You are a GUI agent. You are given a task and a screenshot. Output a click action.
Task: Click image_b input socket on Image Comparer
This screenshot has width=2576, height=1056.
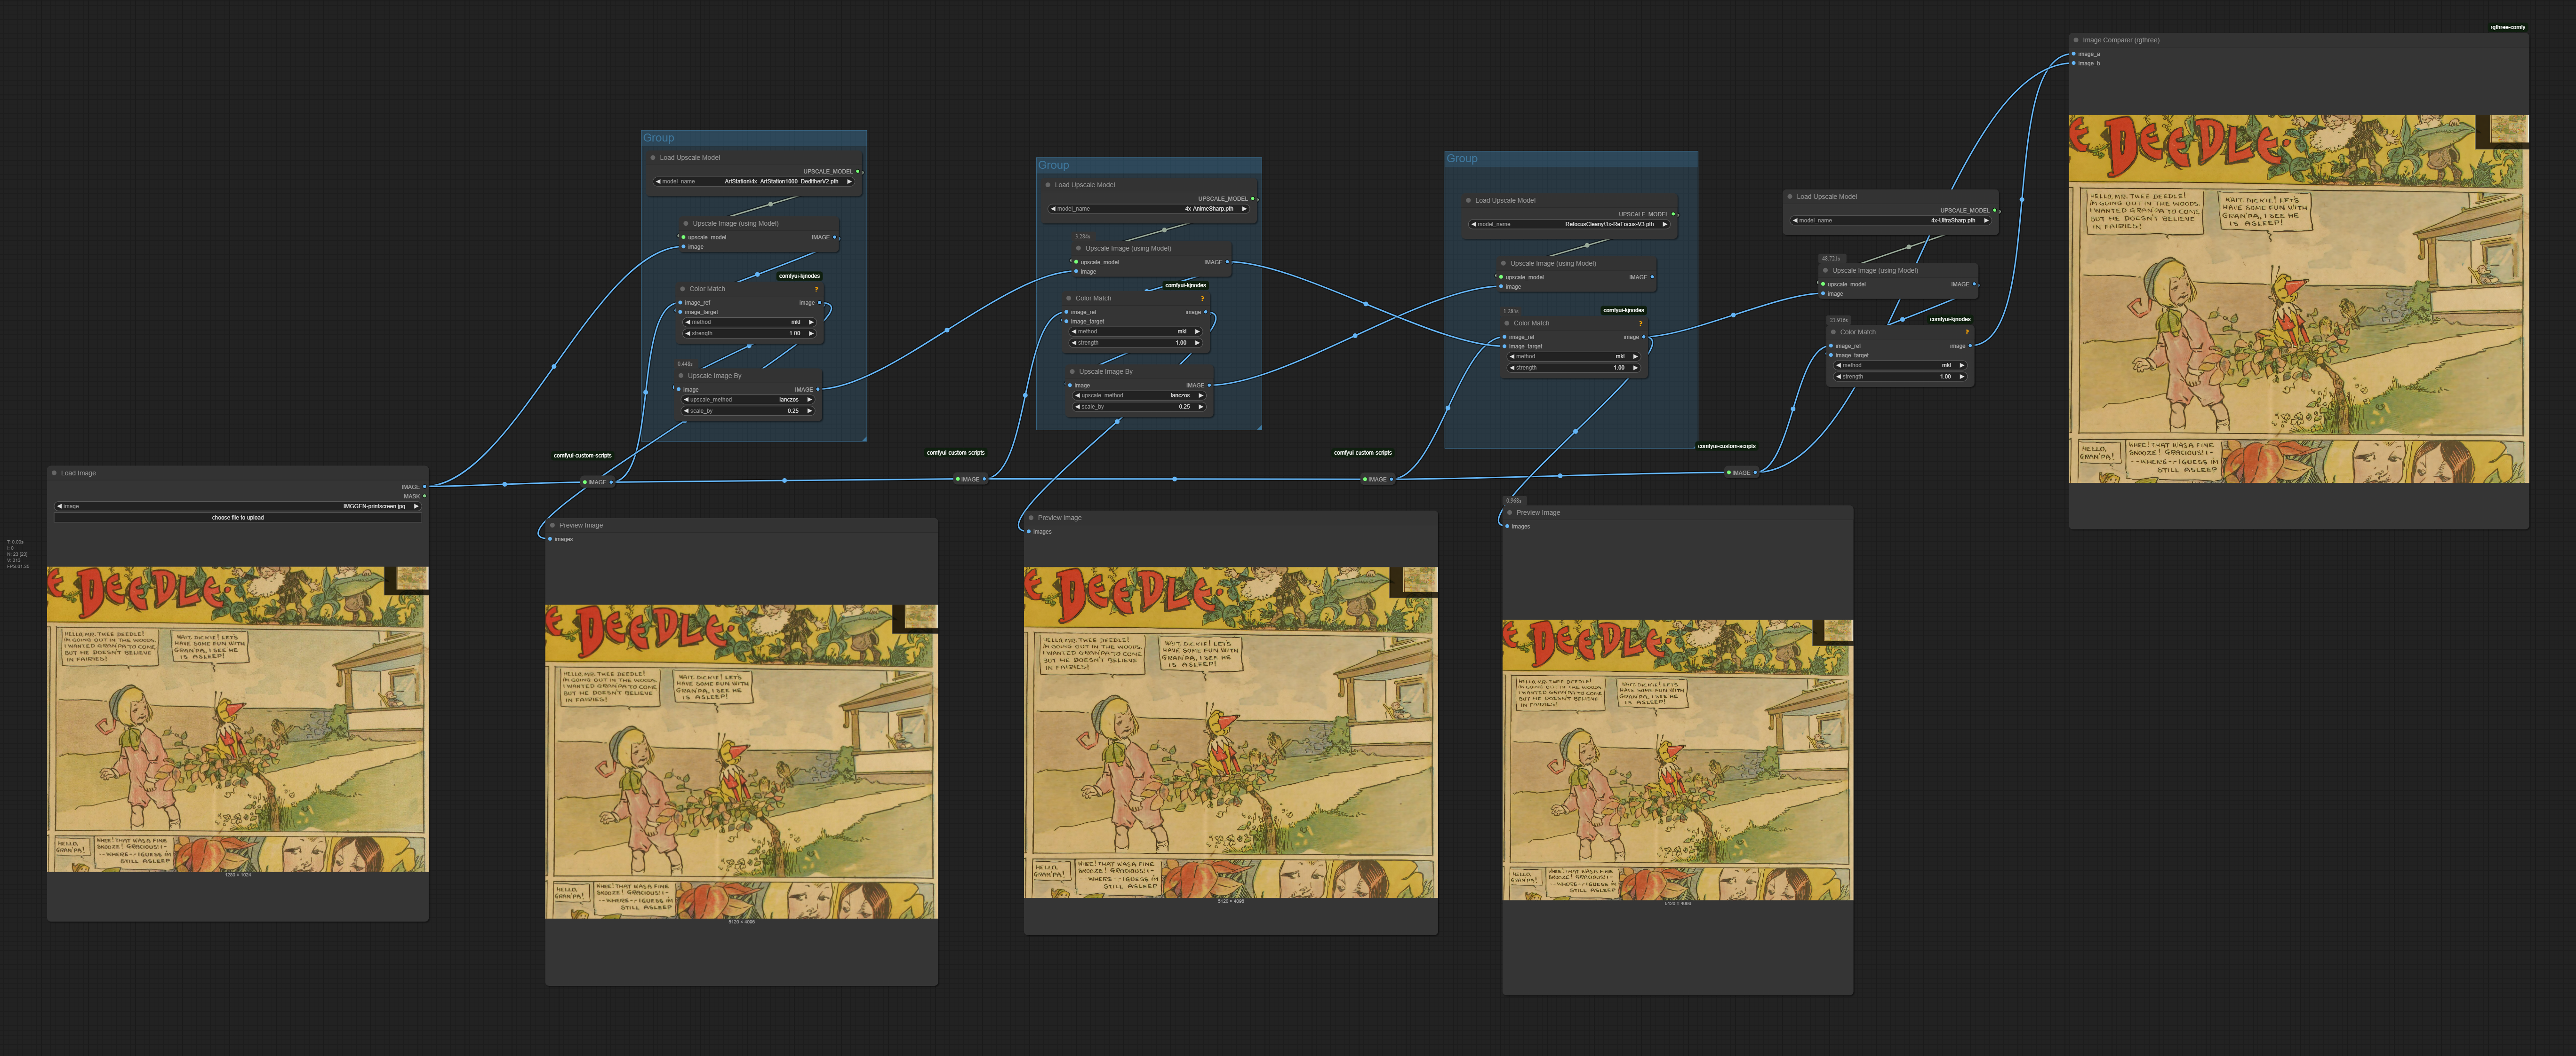[x=2074, y=63]
